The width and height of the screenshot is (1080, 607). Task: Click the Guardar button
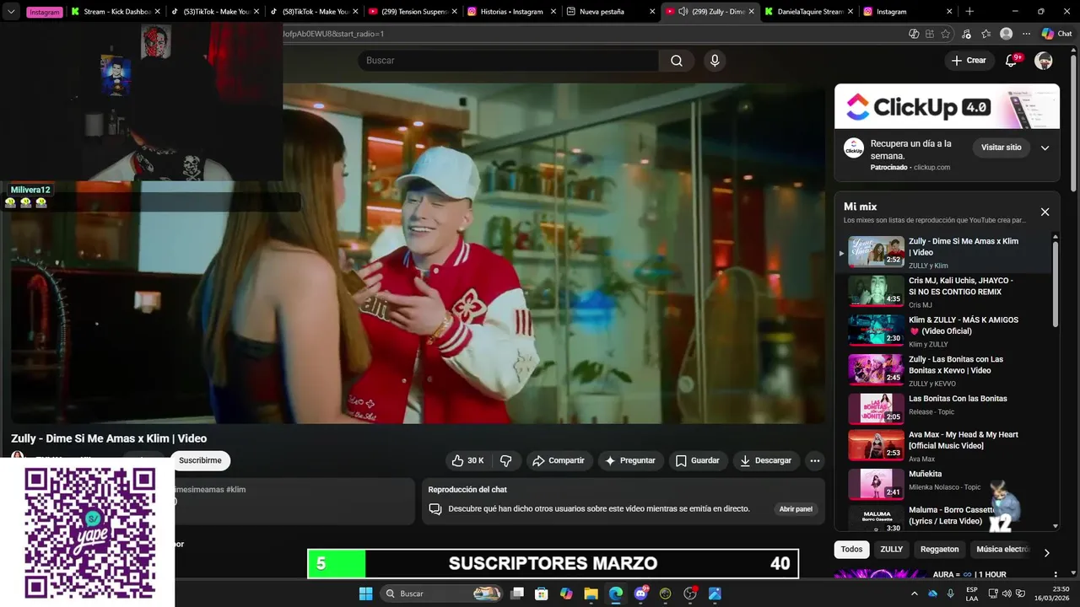[x=698, y=460]
